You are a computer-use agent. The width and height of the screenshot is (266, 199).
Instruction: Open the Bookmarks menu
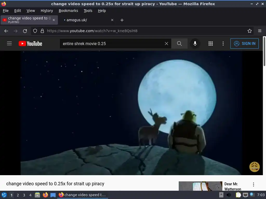tap(68, 11)
